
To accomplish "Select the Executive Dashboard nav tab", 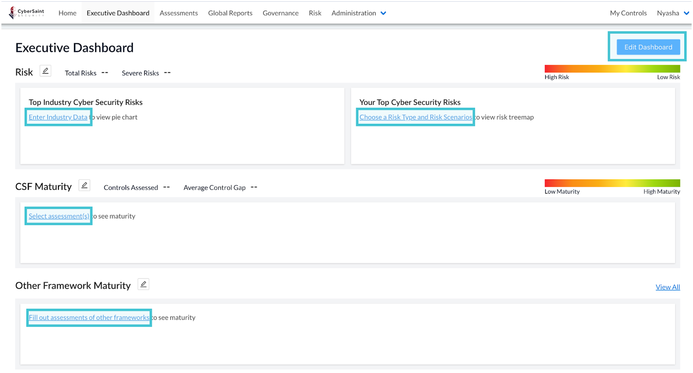I will [x=118, y=13].
